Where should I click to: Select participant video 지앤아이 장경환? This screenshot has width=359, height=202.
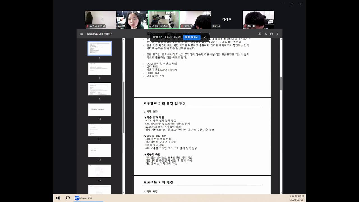coord(164,20)
